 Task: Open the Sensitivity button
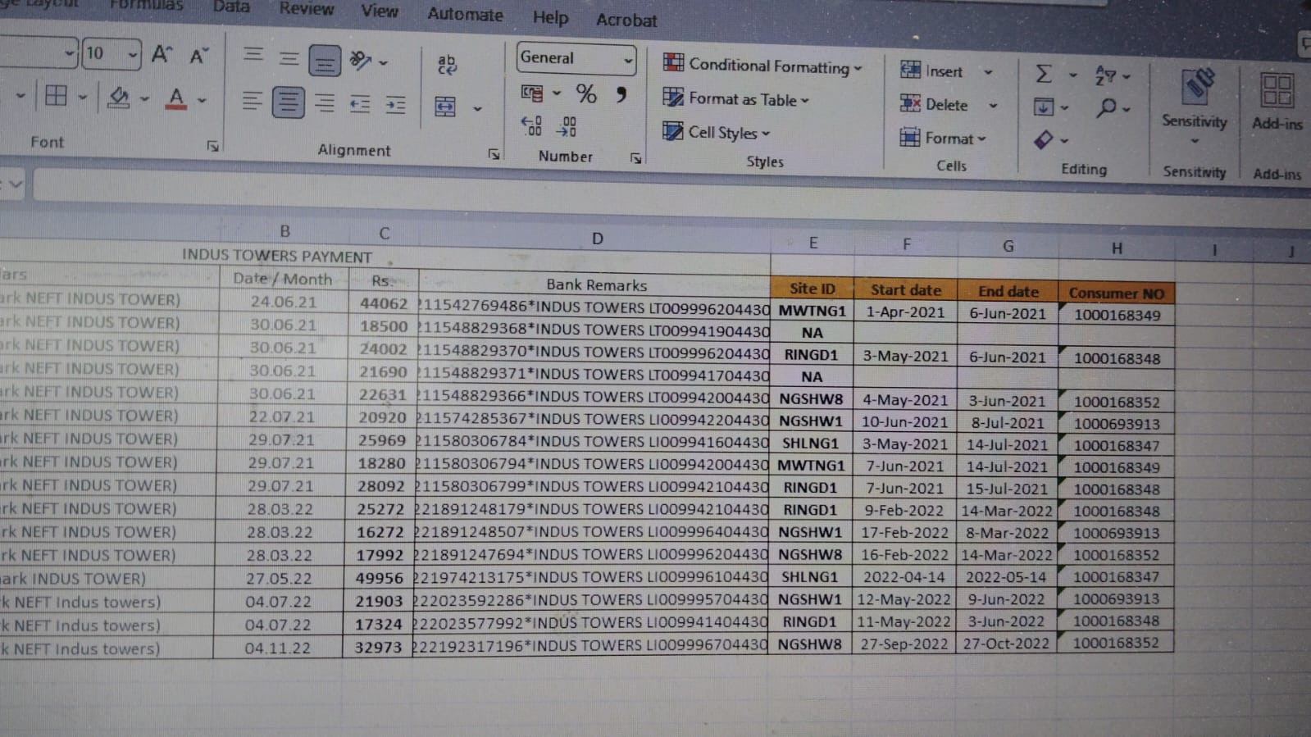coord(1195,107)
